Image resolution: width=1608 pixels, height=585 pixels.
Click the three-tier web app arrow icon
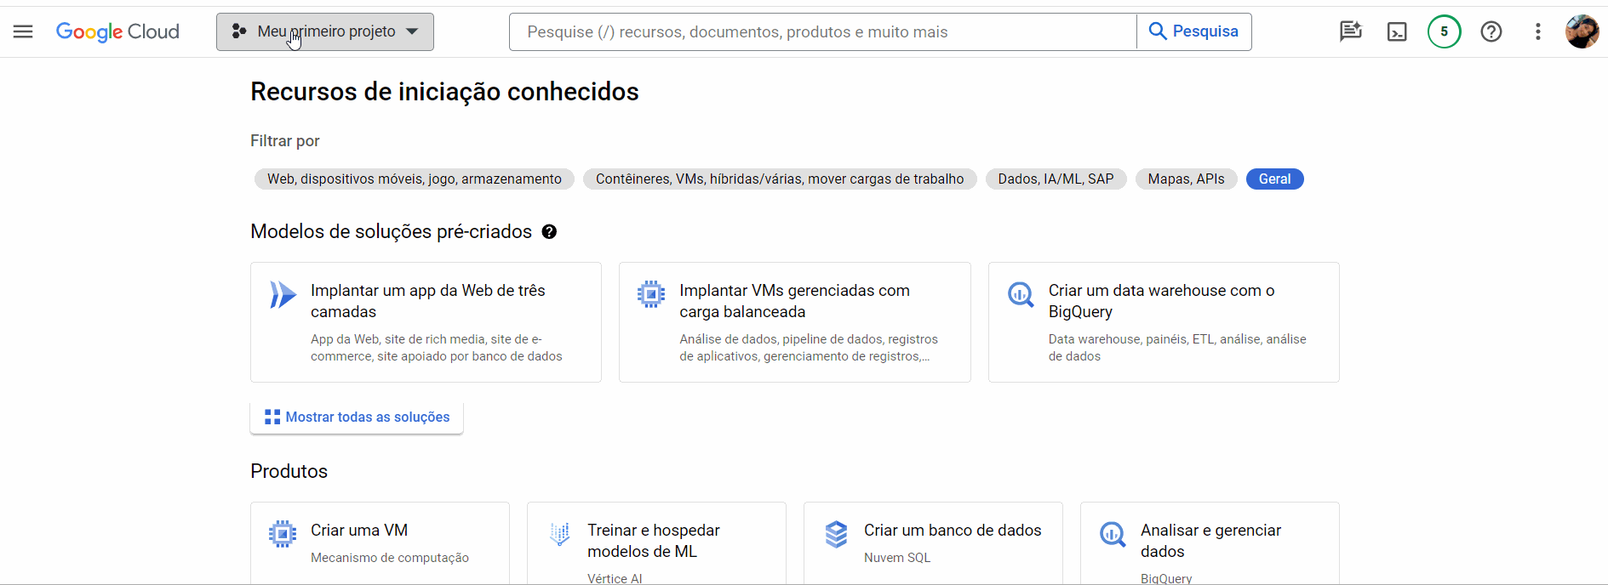(283, 294)
